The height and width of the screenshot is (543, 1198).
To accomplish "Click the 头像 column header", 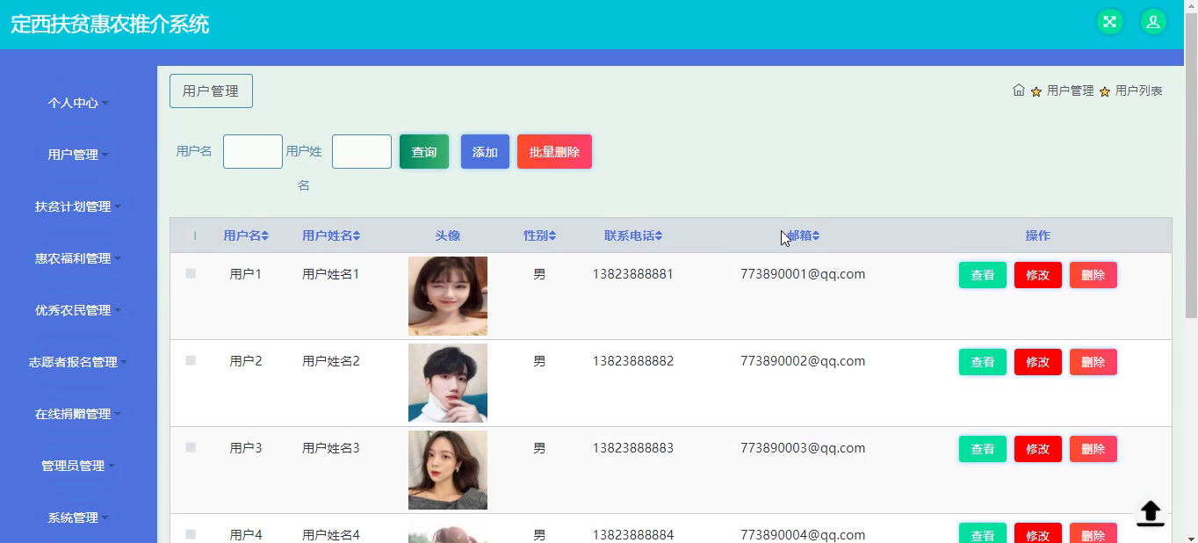I will pyautogui.click(x=448, y=235).
